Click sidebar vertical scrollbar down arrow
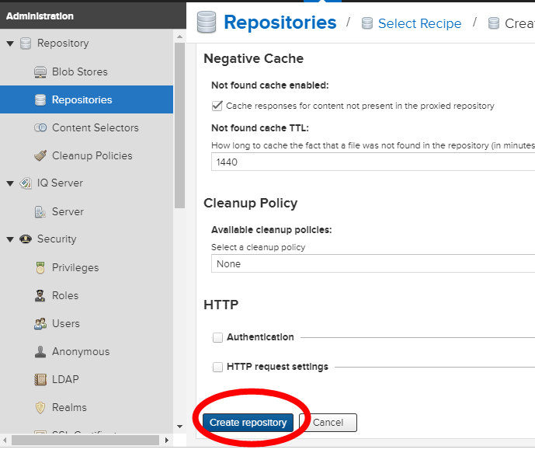The width and height of the screenshot is (535, 460). (179, 426)
